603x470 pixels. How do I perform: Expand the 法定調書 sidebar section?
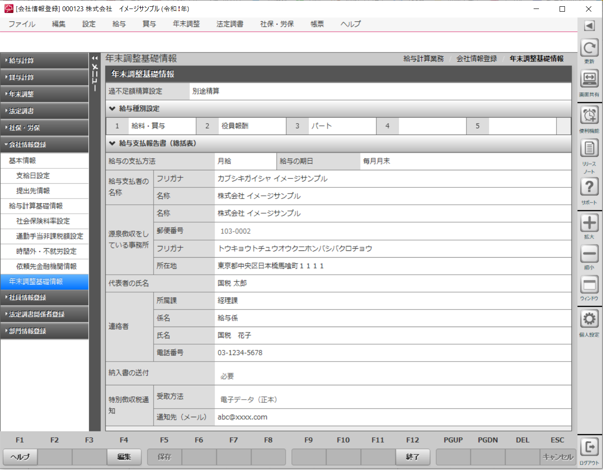[x=44, y=111]
